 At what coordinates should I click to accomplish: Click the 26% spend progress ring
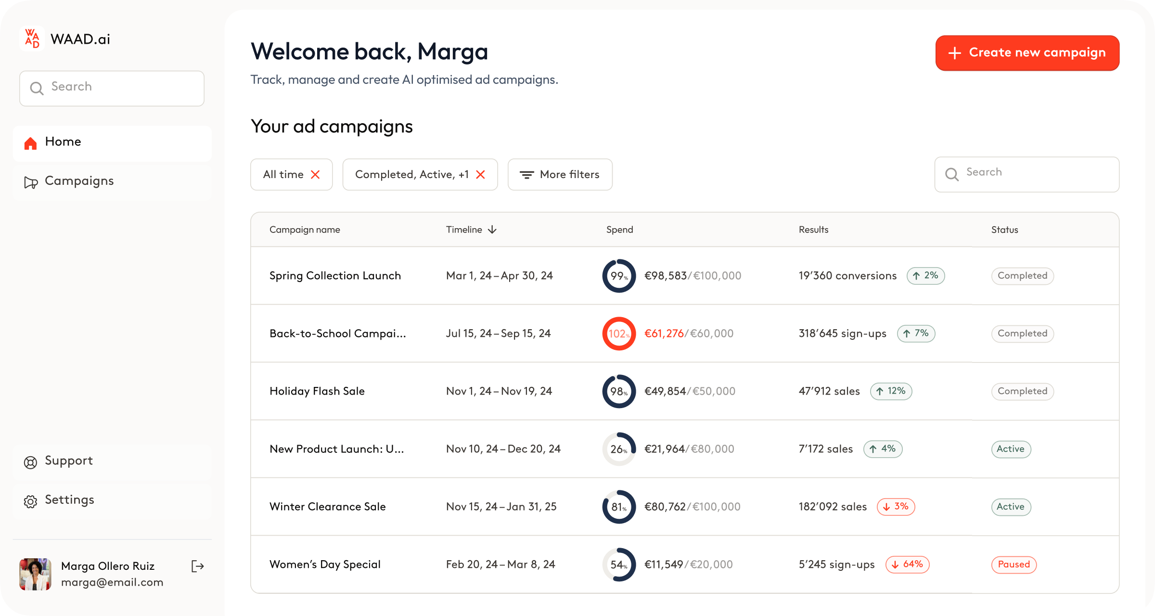tap(619, 449)
